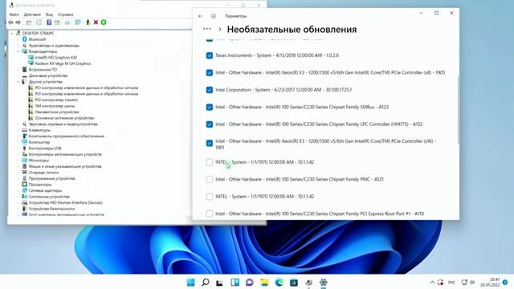This screenshot has height=289, width=514.
Task: Show hidden system tray icons
Action: coord(432,282)
